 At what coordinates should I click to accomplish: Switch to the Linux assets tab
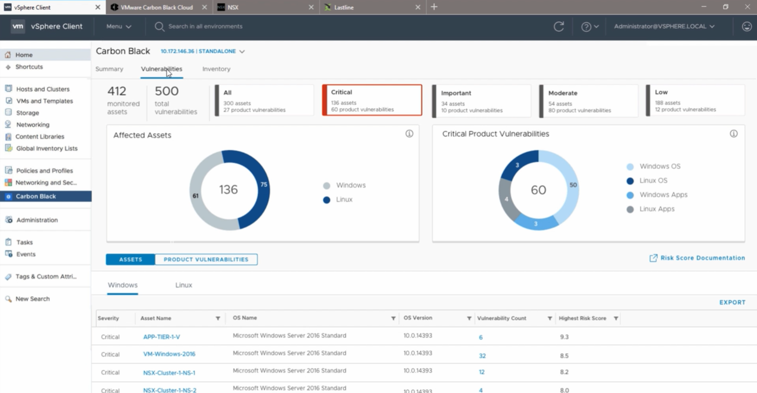[x=183, y=284]
